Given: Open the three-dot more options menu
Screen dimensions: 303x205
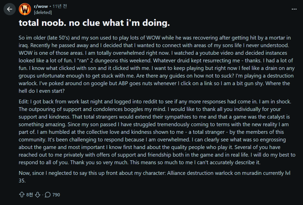Looking at the screenshot, I should pyautogui.click(x=294, y=9).
